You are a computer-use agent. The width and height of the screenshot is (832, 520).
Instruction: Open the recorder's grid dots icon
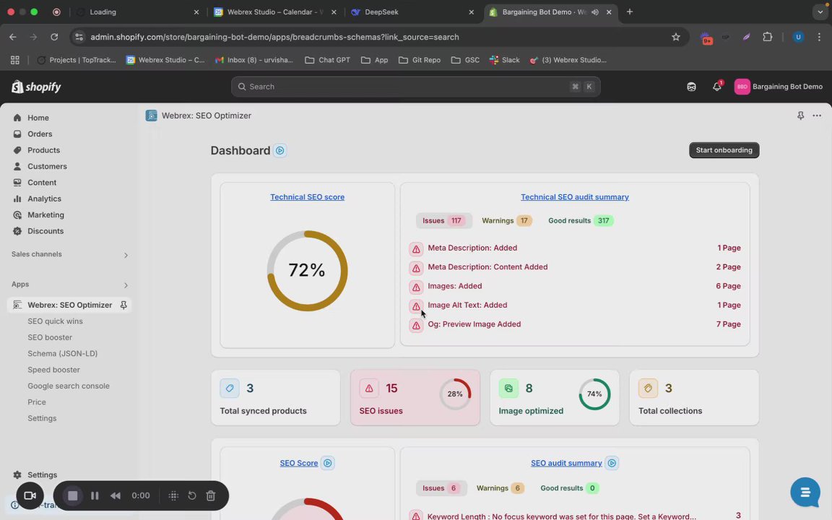tap(173, 495)
